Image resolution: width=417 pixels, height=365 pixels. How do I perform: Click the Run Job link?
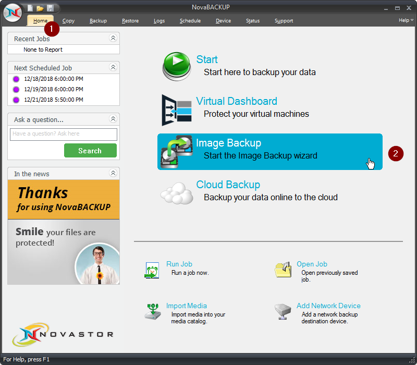tap(179, 264)
